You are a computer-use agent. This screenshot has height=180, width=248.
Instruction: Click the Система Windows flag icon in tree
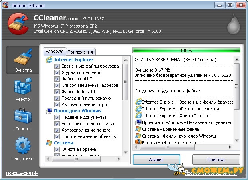click(49, 143)
